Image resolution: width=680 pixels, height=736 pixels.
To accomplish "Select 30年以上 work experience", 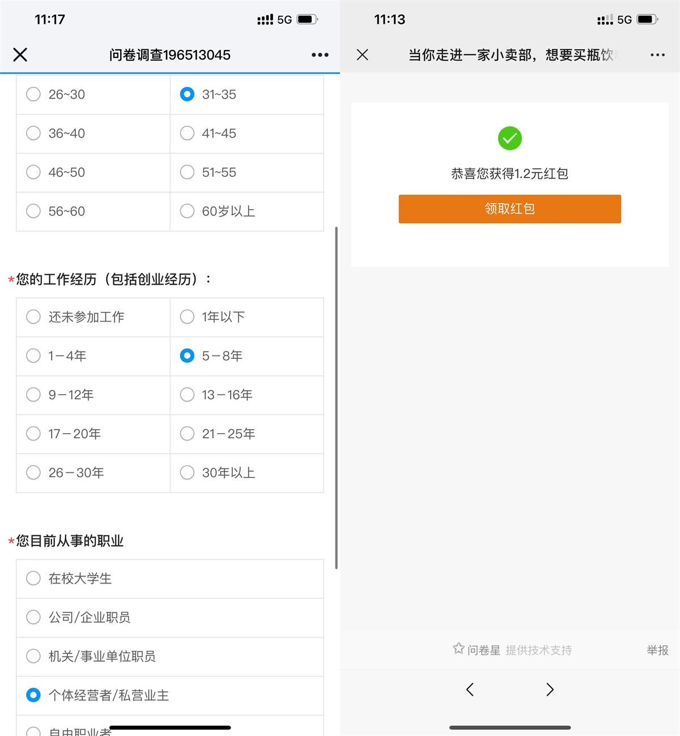I will (x=187, y=472).
